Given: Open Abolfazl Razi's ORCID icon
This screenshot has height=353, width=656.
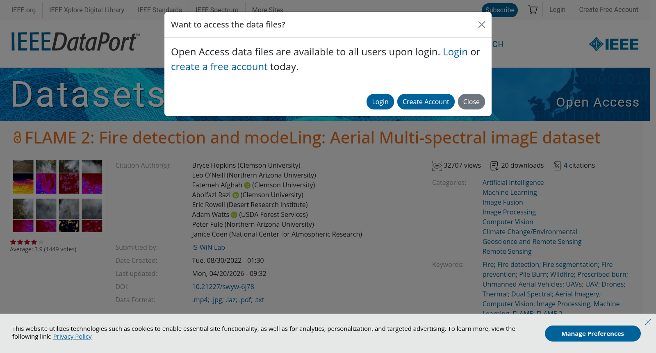Looking at the screenshot, I should pyautogui.click(x=236, y=195).
